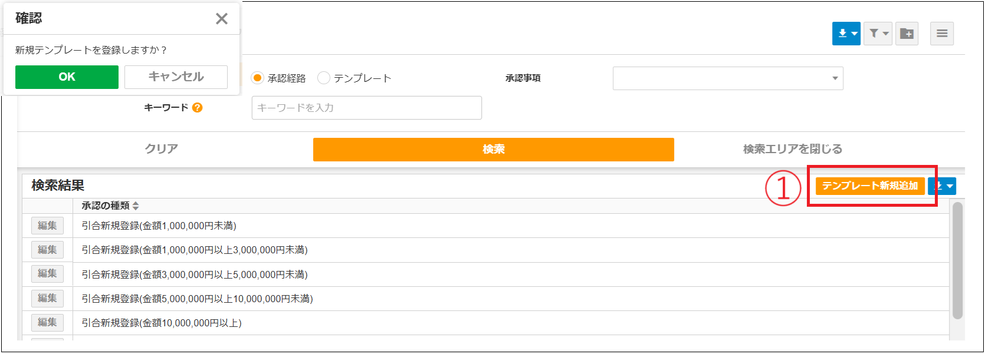
Task: Expand the filter icon's dropdown arrow
Action: click(x=885, y=34)
